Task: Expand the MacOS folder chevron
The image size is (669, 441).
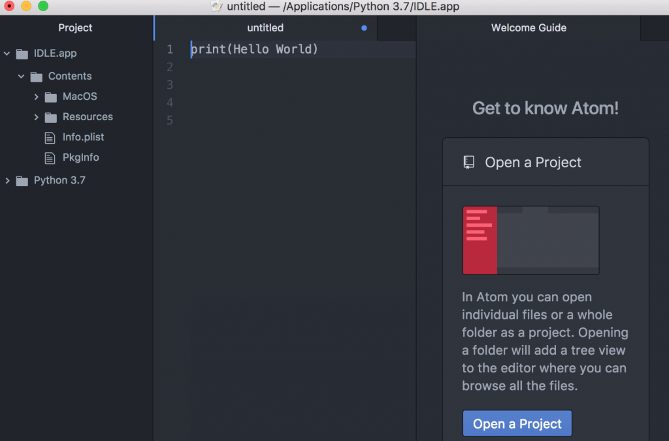Action: click(37, 97)
